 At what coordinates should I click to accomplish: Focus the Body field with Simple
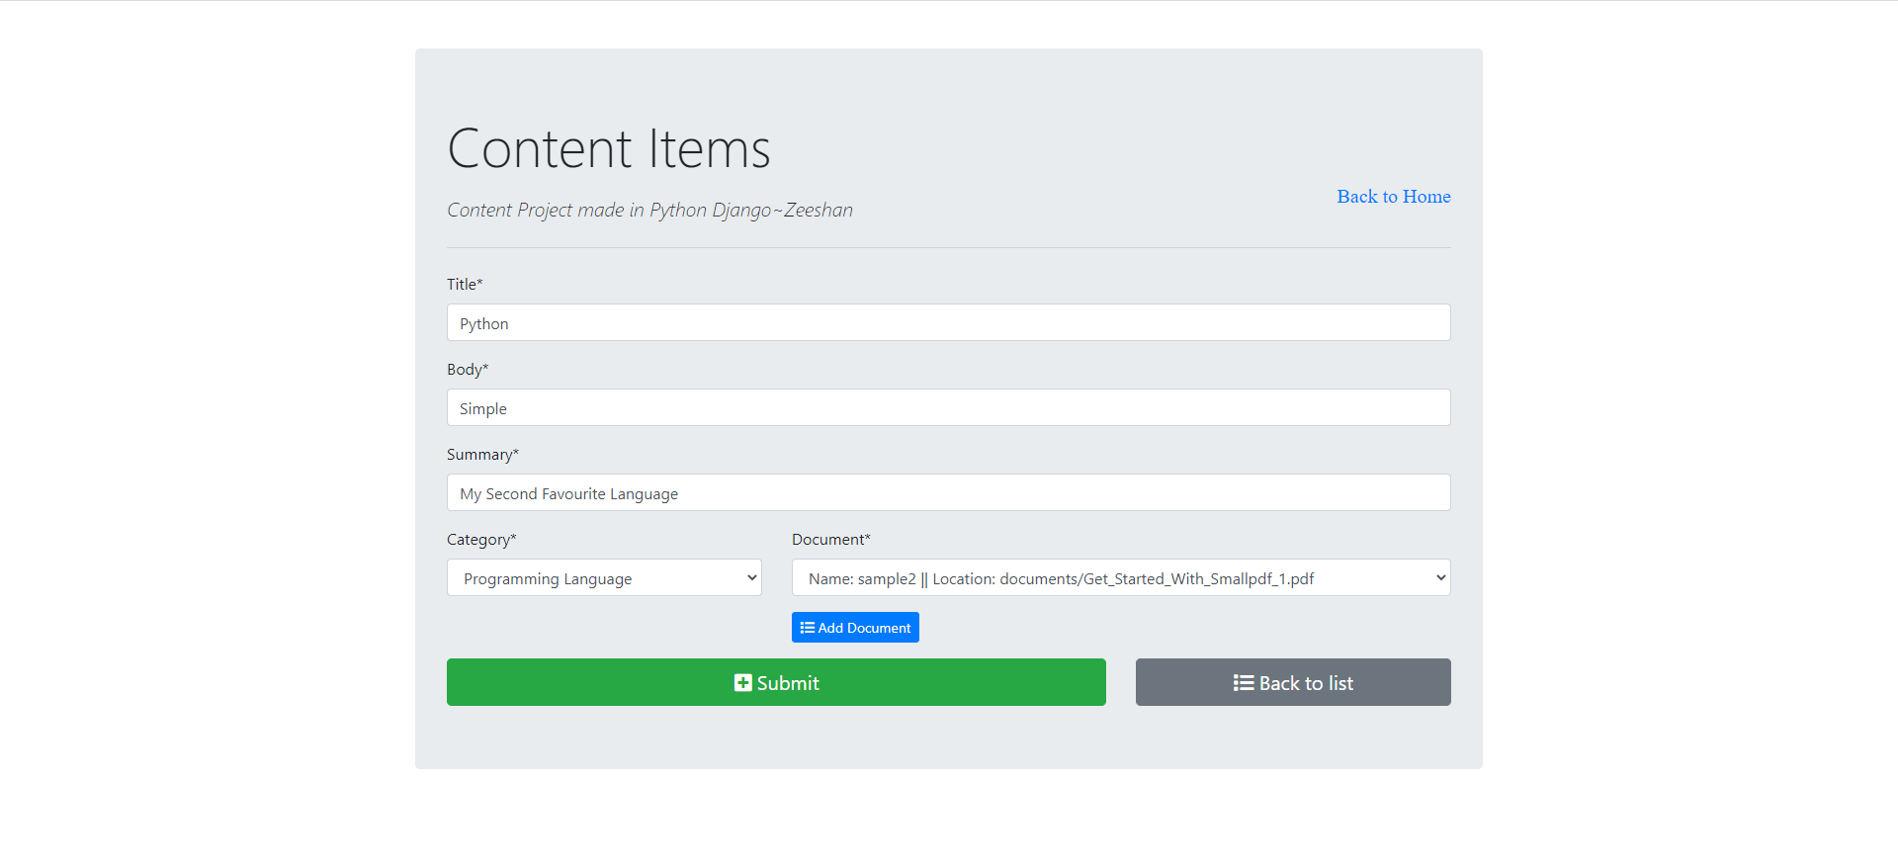[949, 407]
